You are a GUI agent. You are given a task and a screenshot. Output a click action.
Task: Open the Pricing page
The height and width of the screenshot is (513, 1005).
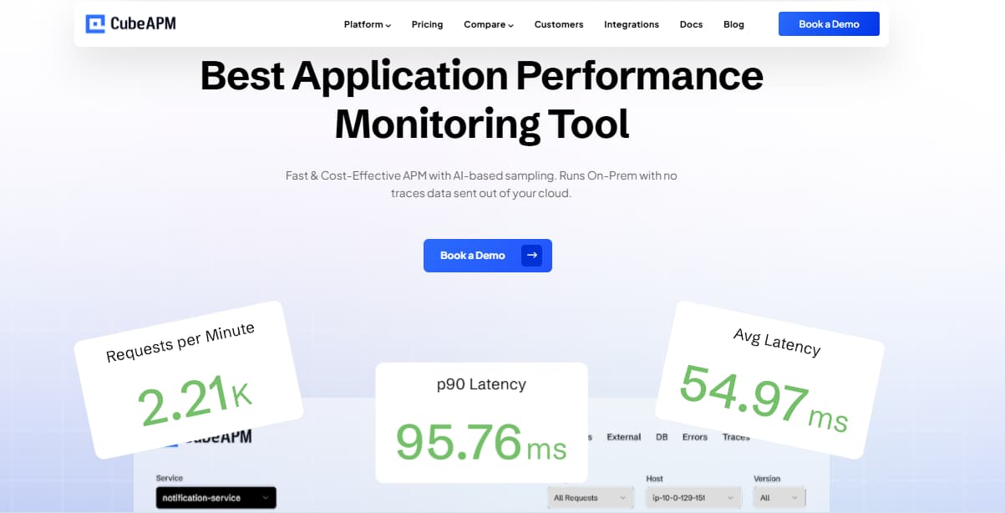[x=427, y=24]
